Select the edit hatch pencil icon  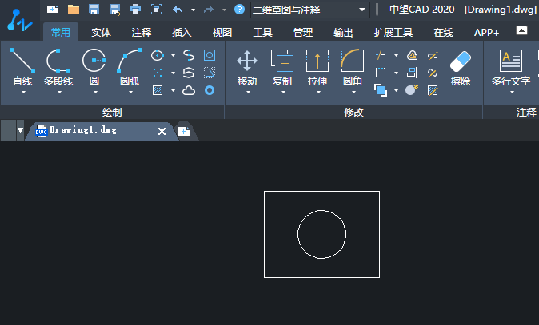click(x=433, y=90)
